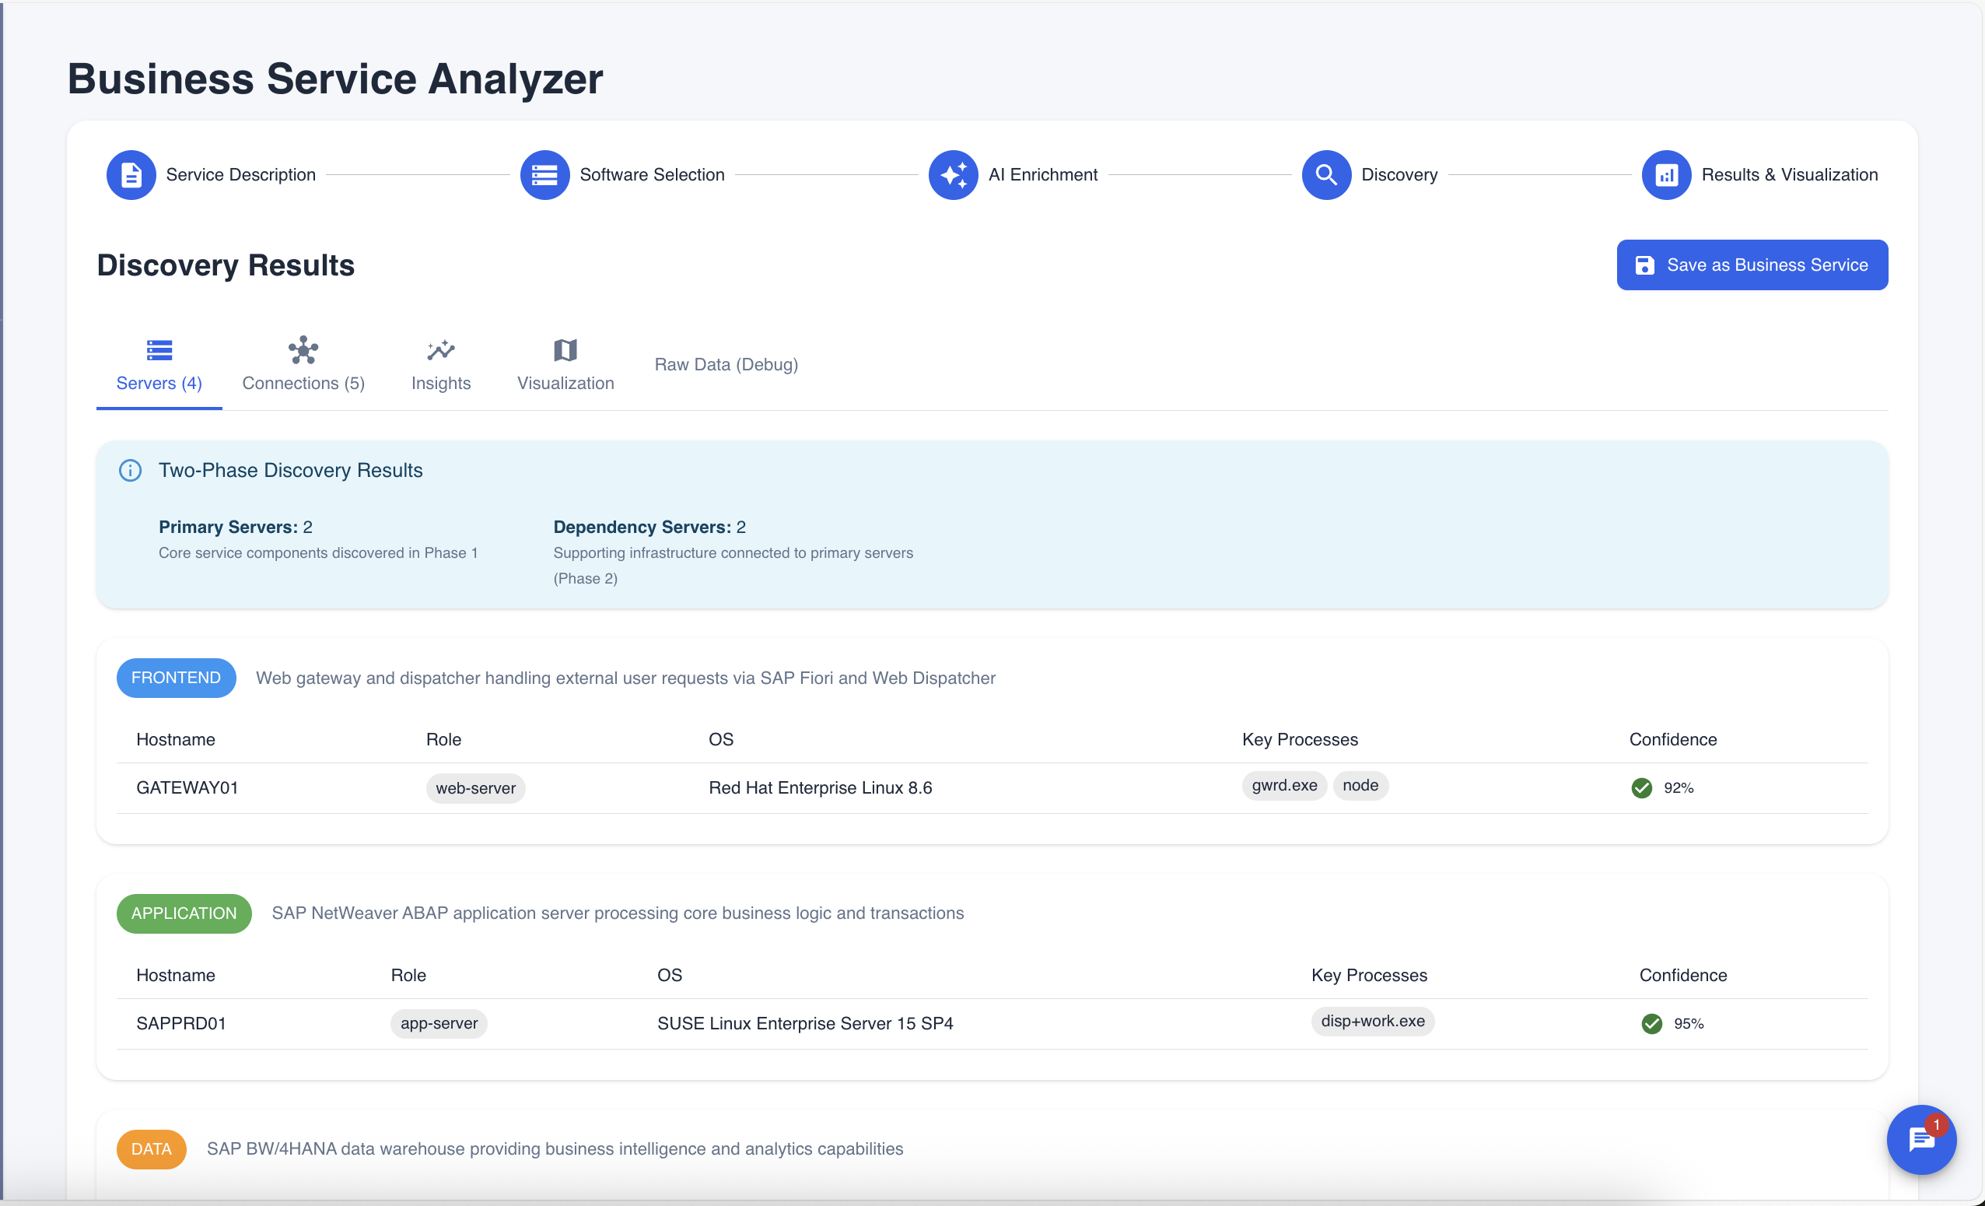
Task: Open the chat bubble with notification badge
Action: coord(1920,1139)
